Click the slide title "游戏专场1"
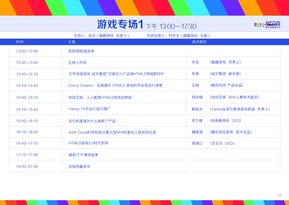289x205 pixels. [120, 25]
